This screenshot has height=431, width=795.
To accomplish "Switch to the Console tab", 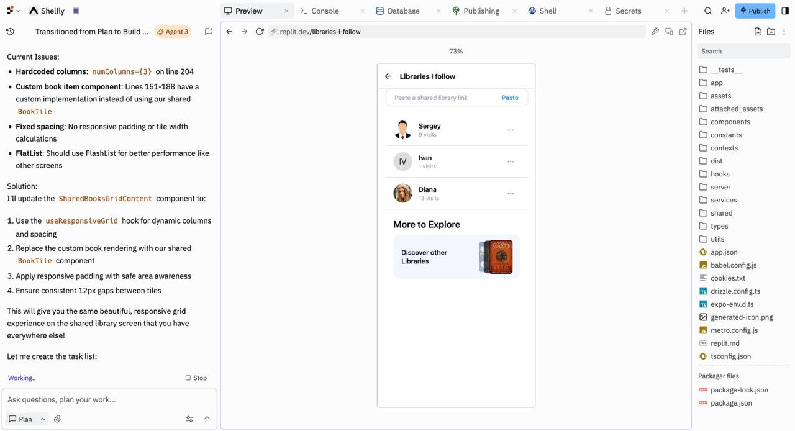I will tap(325, 11).
